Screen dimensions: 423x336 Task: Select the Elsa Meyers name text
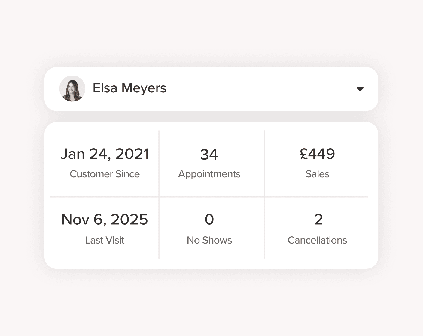click(129, 88)
